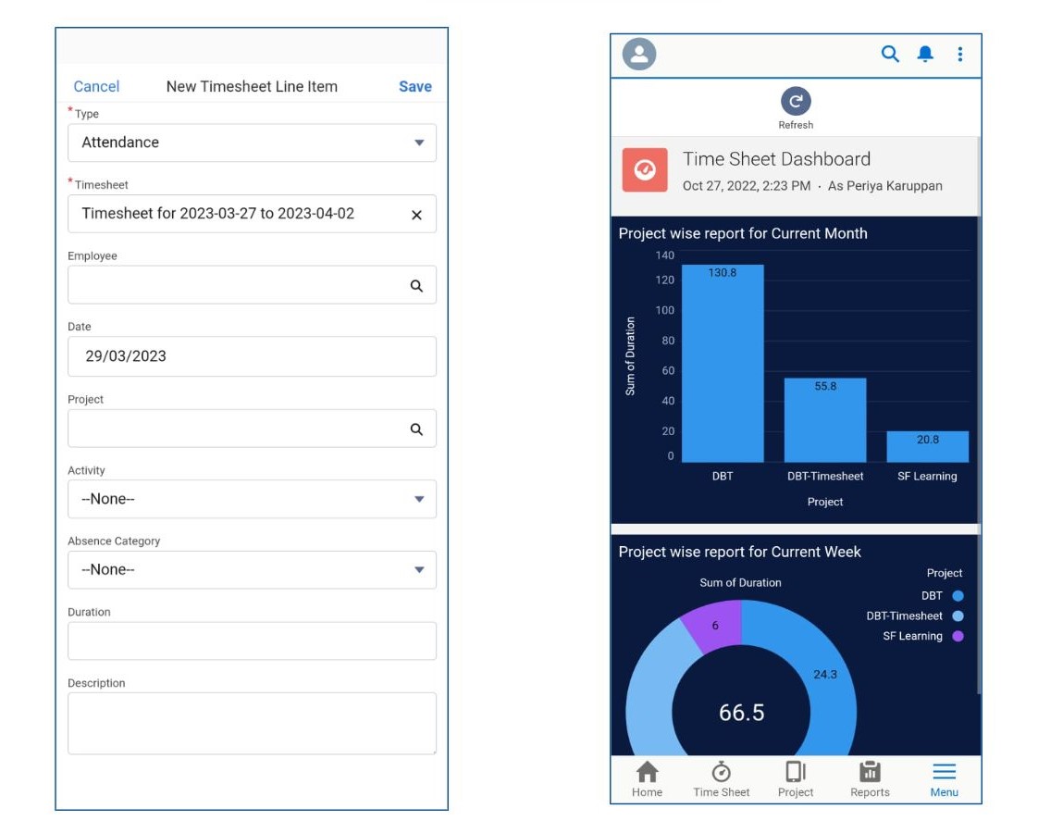This screenshot has height=833, width=1038.
Task: Cancel the new timesheet line item
Action: click(x=96, y=87)
